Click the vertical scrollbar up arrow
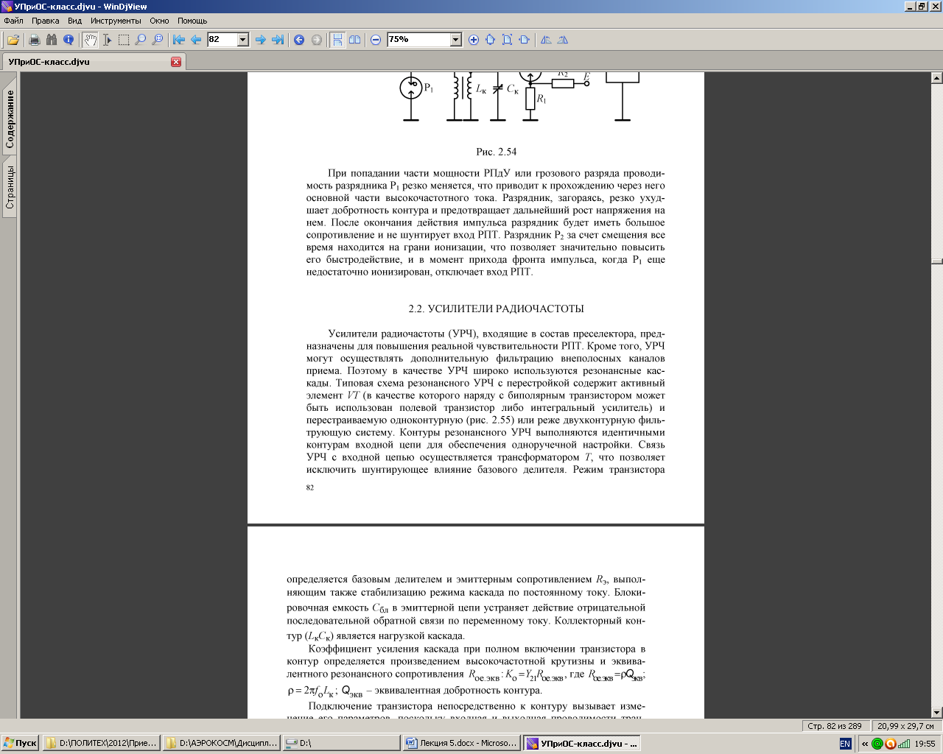This screenshot has width=943, height=754. [937, 77]
